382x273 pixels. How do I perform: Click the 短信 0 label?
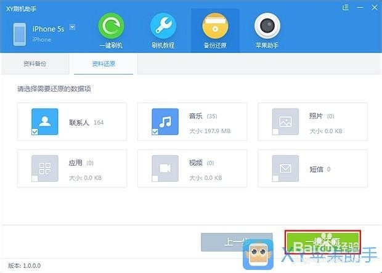pyautogui.click(x=320, y=169)
